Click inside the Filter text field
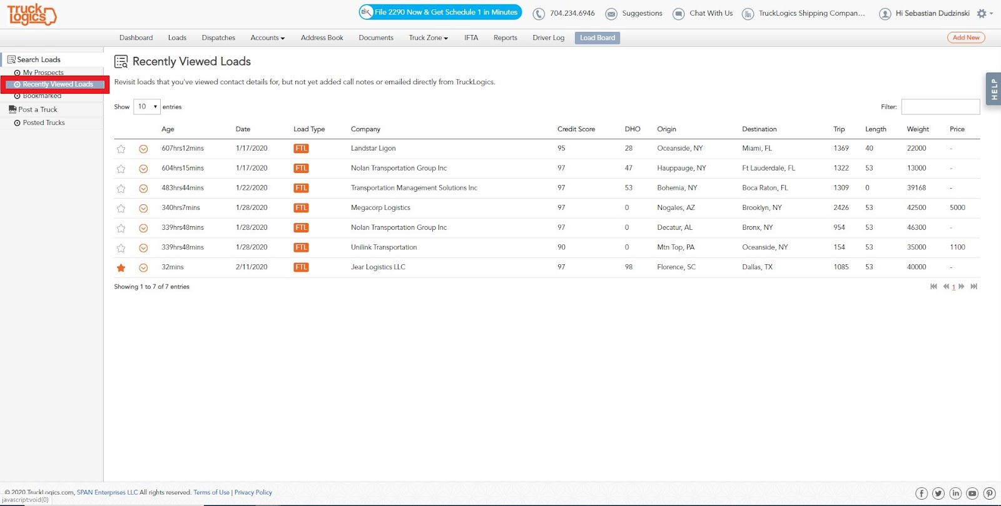The image size is (1001, 506). (940, 107)
